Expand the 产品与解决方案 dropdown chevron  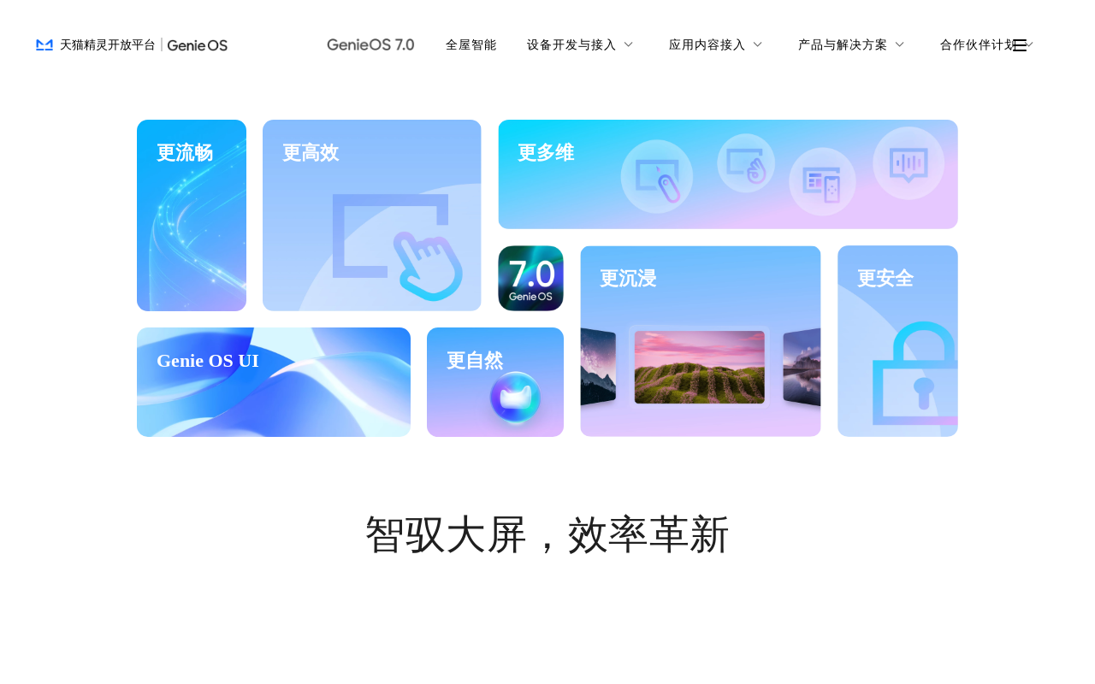tap(899, 44)
